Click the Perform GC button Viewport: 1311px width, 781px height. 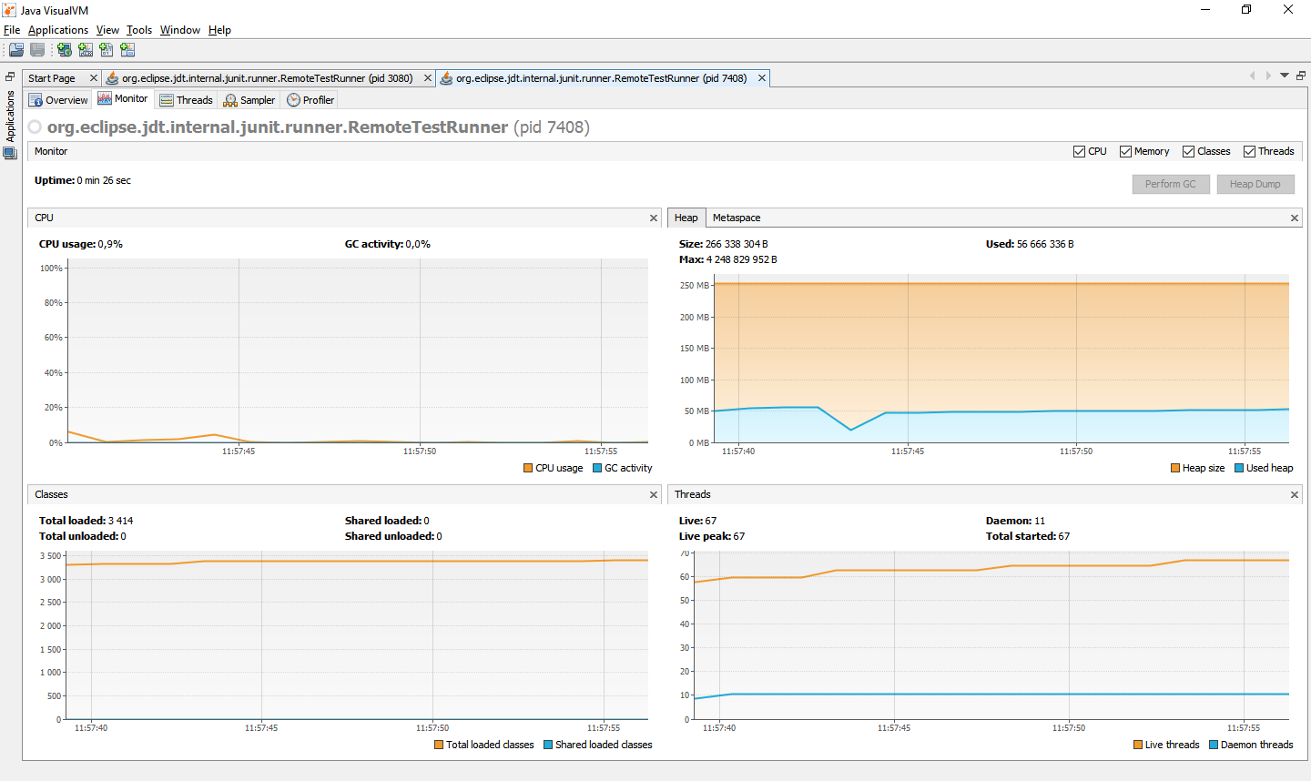pos(1171,184)
